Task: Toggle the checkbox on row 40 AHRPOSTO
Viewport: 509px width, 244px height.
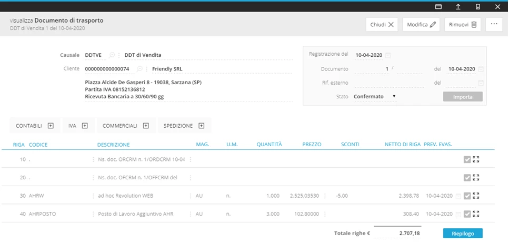Action: (x=467, y=214)
